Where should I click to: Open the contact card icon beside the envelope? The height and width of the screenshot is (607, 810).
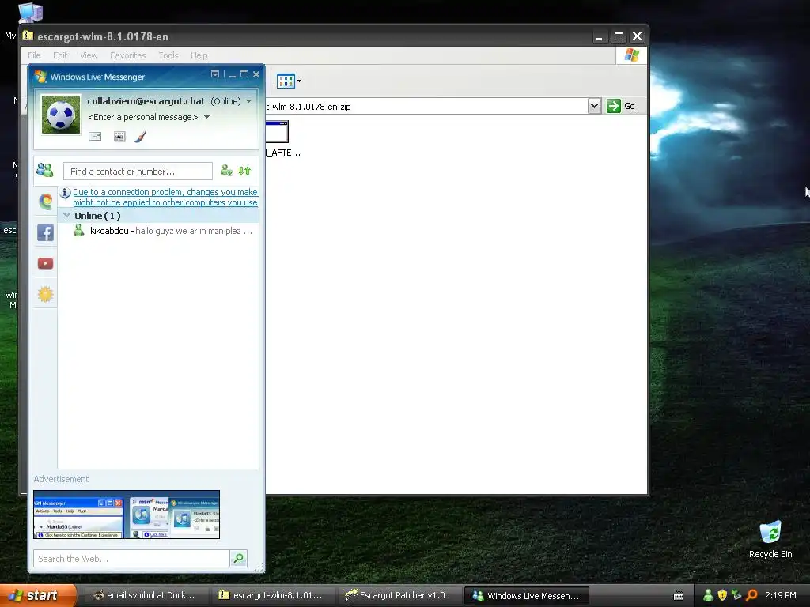click(119, 137)
